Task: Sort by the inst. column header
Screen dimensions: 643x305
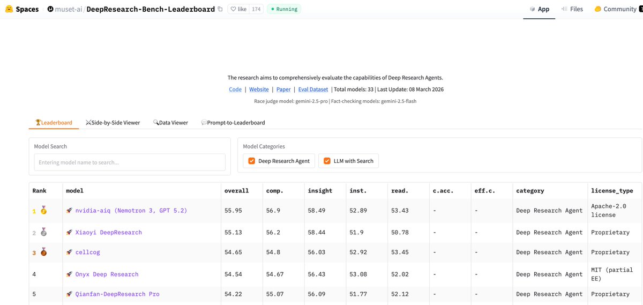Action: [358, 191]
